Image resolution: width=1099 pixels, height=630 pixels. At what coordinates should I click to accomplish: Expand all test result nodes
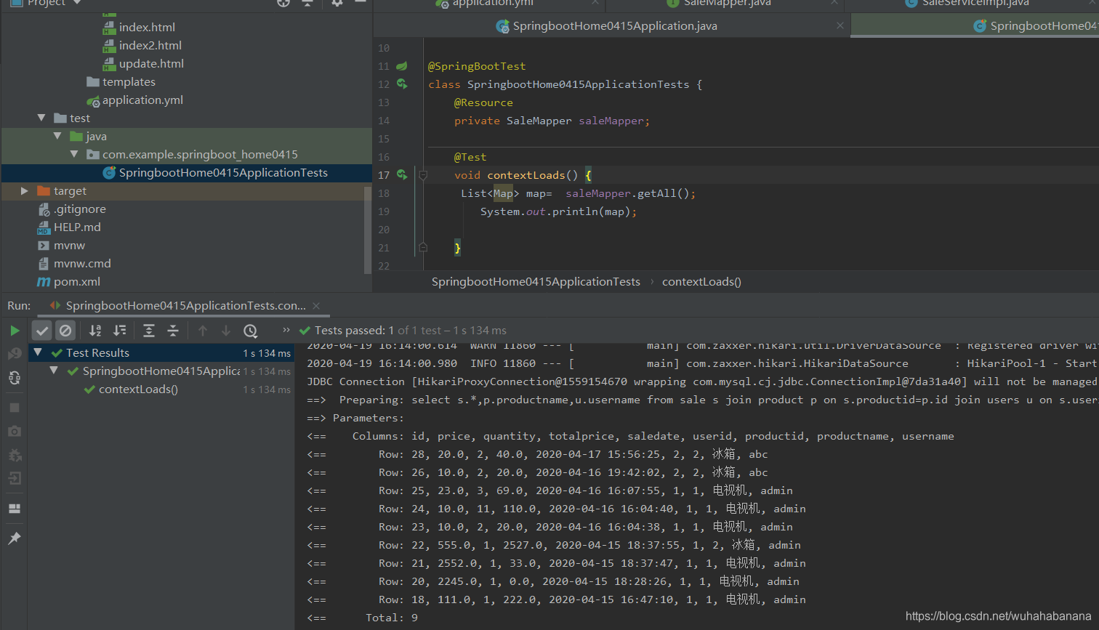pyautogui.click(x=149, y=331)
